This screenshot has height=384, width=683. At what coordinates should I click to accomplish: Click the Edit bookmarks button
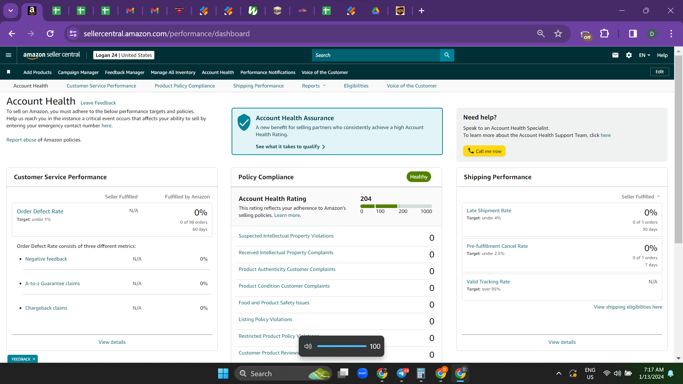coord(660,72)
